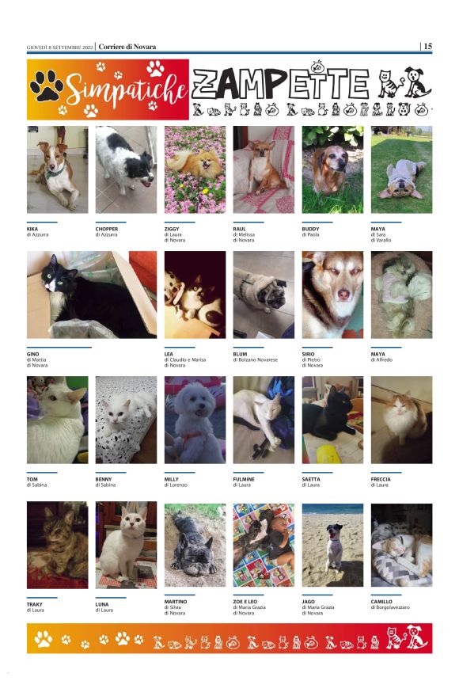The height and width of the screenshot is (696, 459).
Task: Select Martino the bulldog's photo
Action: [195, 545]
